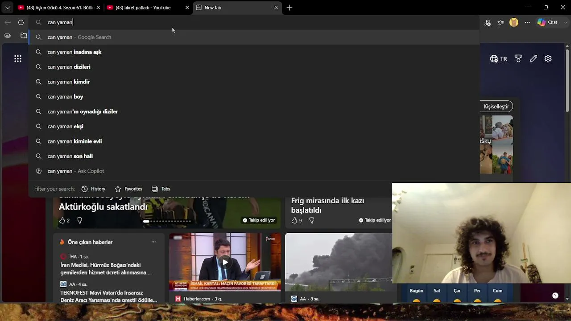
Task: Close the New tab tab
Action: (276, 8)
